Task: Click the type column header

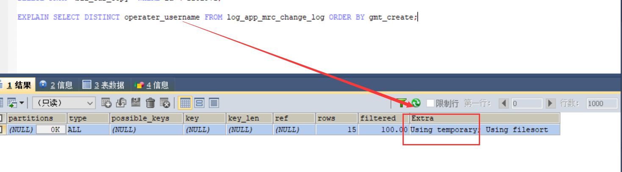Action: [x=88, y=118]
